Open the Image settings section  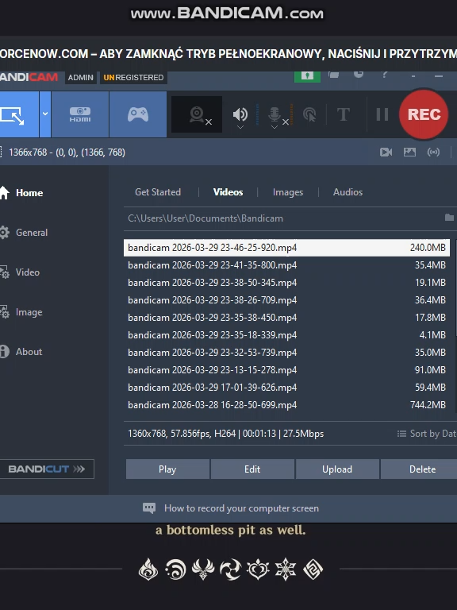pos(21,312)
